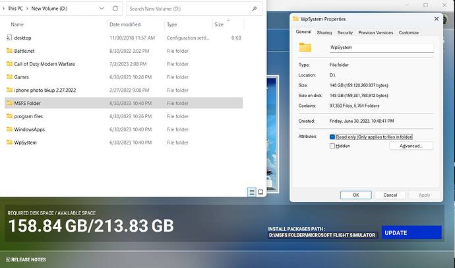Image resolution: width=455 pixels, height=268 pixels.
Task: Click the date '8/30/2022 3:02 PM'
Action: tap(129, 51)
